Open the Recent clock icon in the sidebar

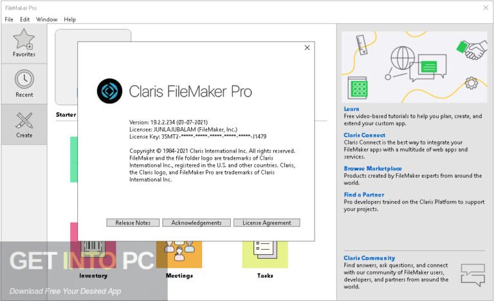pos(24,79)
